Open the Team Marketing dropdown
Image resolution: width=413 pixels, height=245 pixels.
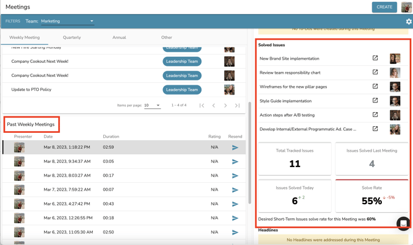(x=67, y=21)
